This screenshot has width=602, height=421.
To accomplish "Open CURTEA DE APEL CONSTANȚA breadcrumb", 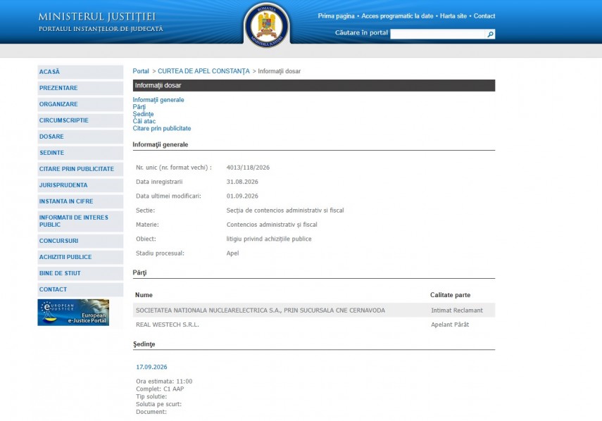I will (203, 71).
